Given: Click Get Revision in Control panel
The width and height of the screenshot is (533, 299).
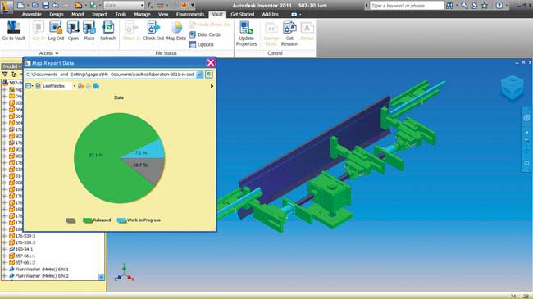Looking at the screenshot, I should [x=289, y=34].
